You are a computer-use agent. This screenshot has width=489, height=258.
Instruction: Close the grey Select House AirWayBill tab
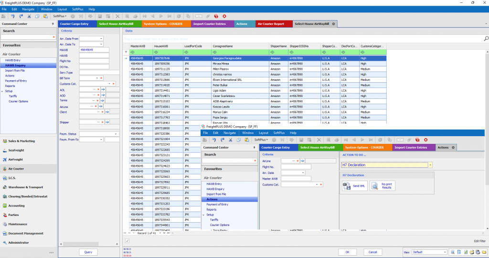tap(333, 23)
